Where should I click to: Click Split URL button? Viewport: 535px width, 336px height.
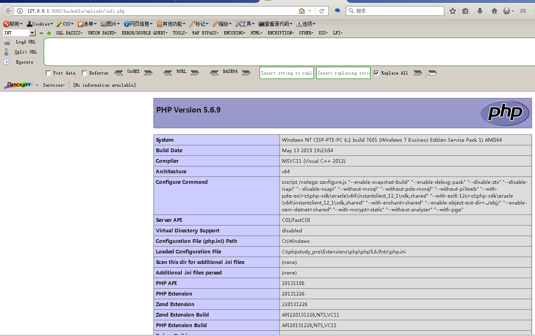click(x=26, y=52)
